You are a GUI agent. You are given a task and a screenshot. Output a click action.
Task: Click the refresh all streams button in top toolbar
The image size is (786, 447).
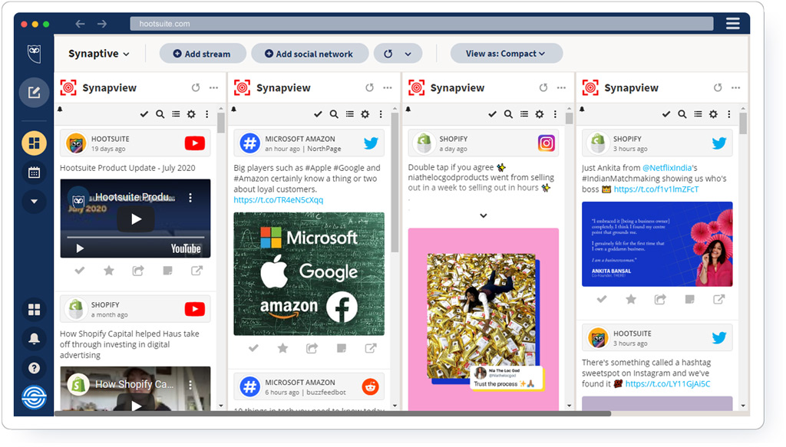coord(388,54)
